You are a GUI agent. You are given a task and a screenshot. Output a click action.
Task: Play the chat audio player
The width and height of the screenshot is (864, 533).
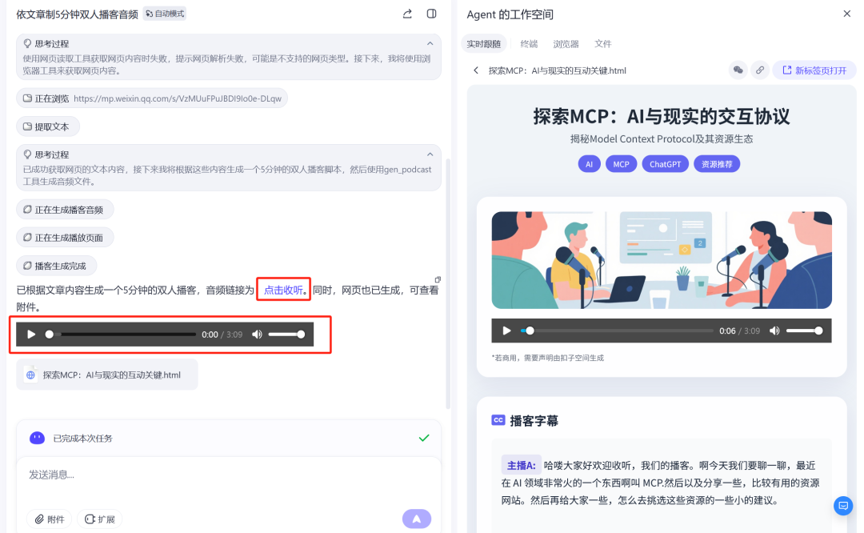point(31,335)
